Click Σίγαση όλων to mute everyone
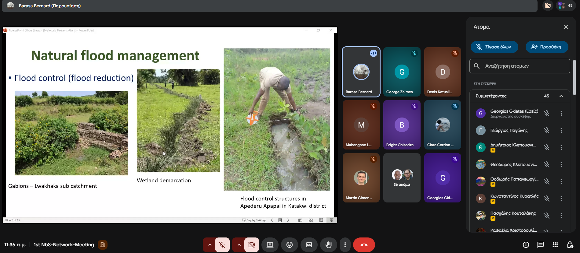The height and width of the screenshot is (253, 580). (x=494, y=47)
